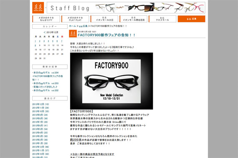
Task: Open archive 2012年10月
Action: 41,154
